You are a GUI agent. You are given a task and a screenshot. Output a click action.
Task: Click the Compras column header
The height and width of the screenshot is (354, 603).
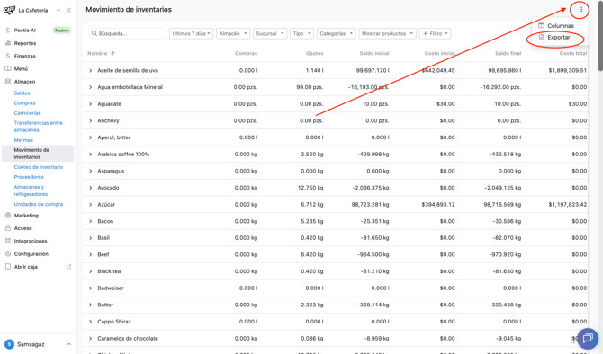pos(246,53)
